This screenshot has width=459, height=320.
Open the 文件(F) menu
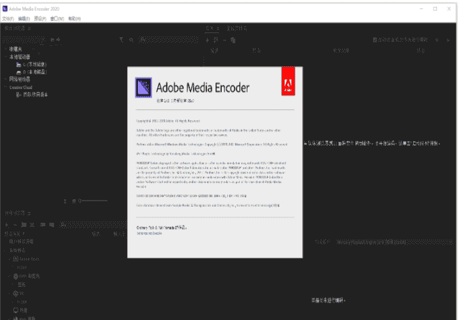click(8, 18)
